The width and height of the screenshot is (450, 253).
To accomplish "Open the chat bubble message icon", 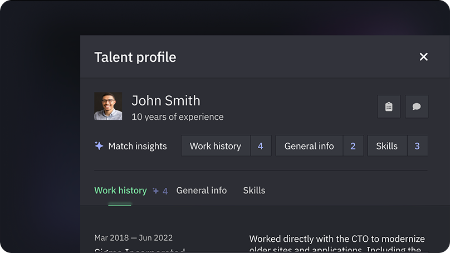I will coord(417,106).
